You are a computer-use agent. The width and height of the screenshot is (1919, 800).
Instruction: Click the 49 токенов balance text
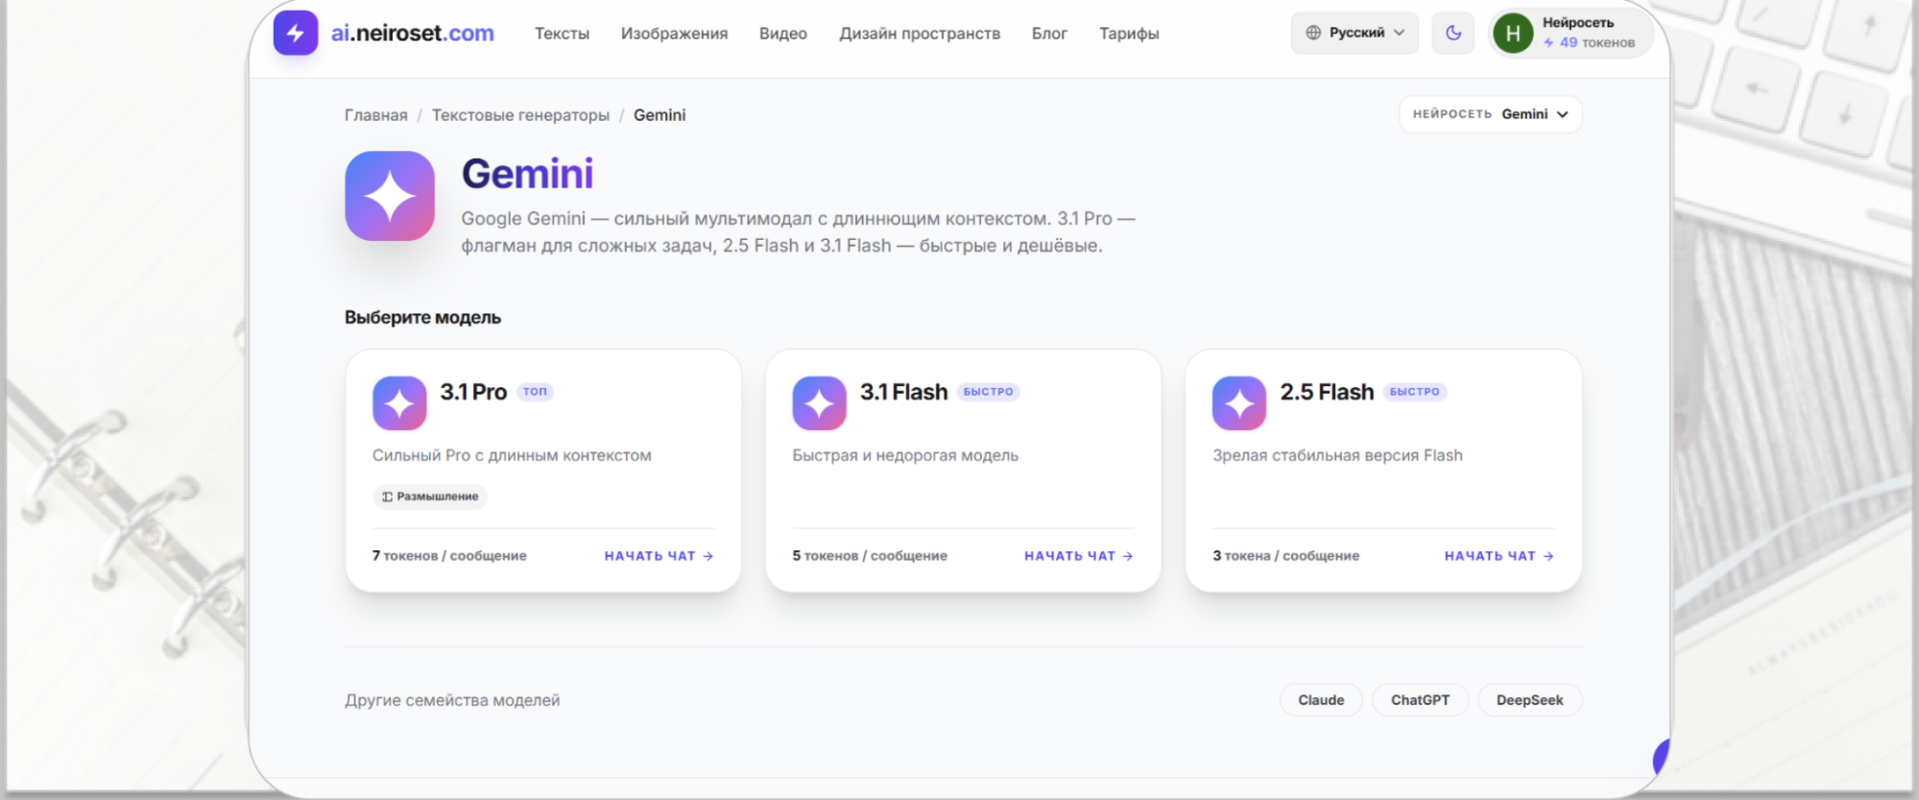point(1597,43)
